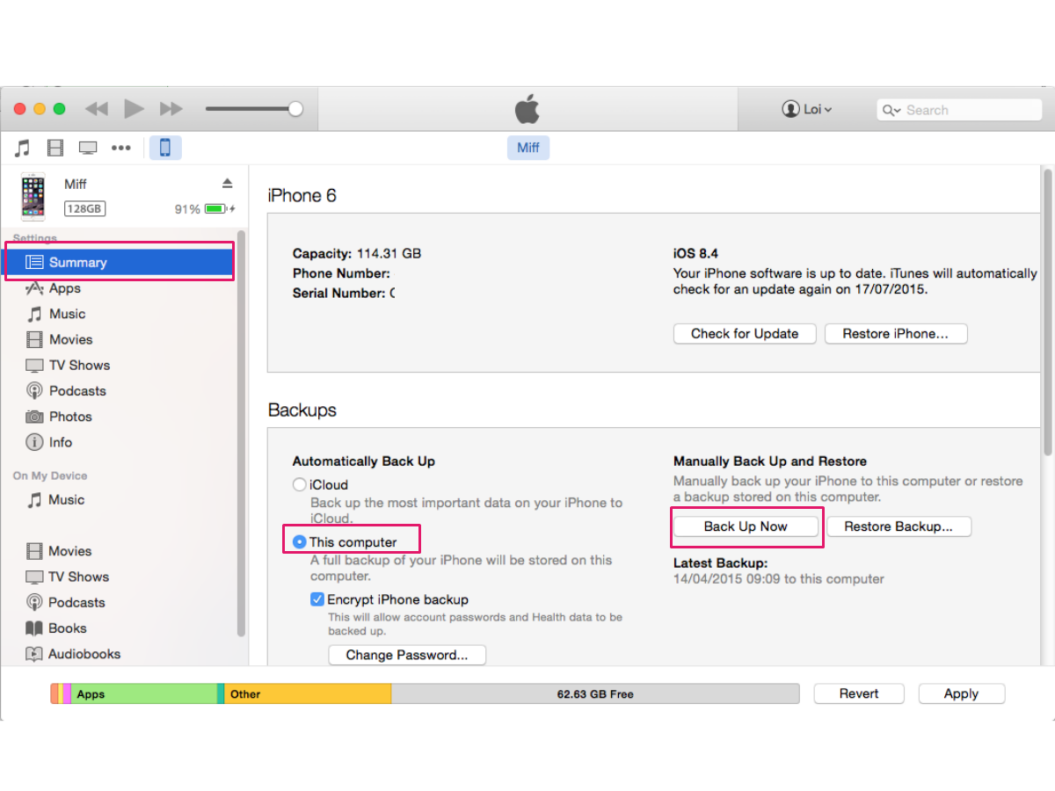Click the Restore Backup... button
This screenshot has height=791, width=1055.
coord(899,526)
